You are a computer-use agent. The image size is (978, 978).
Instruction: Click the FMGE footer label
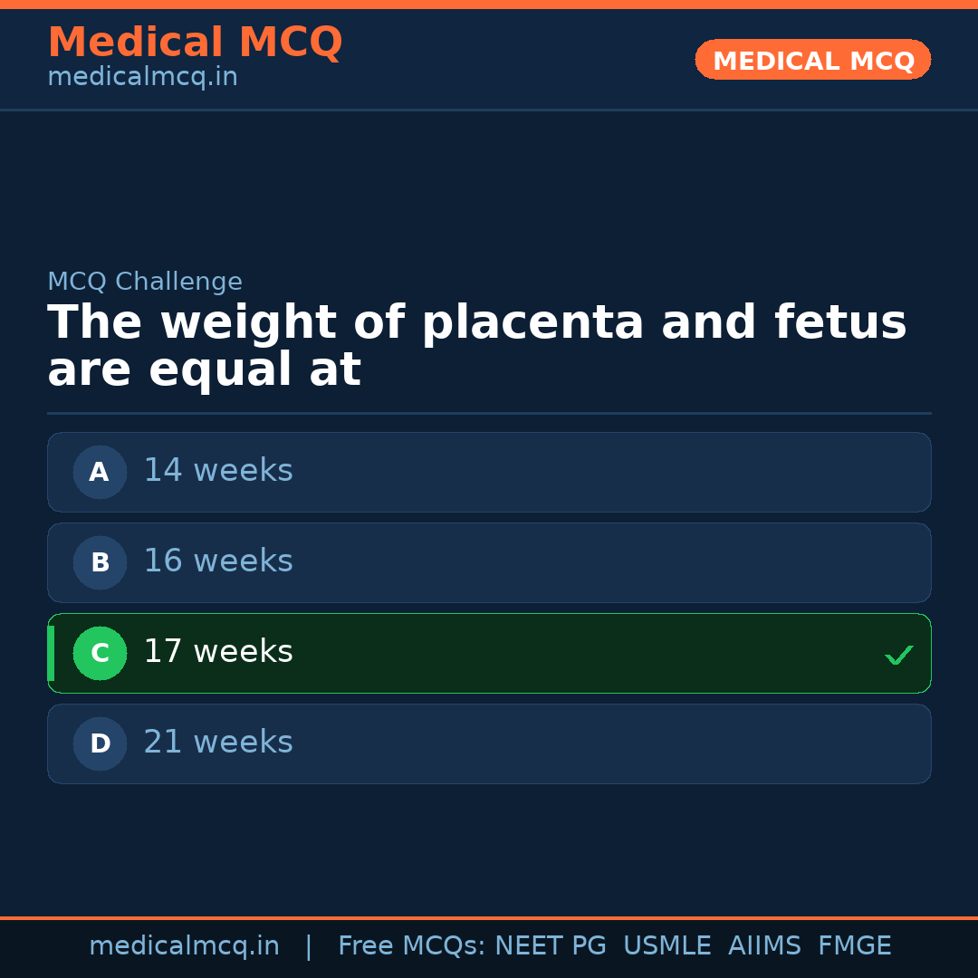855,946
